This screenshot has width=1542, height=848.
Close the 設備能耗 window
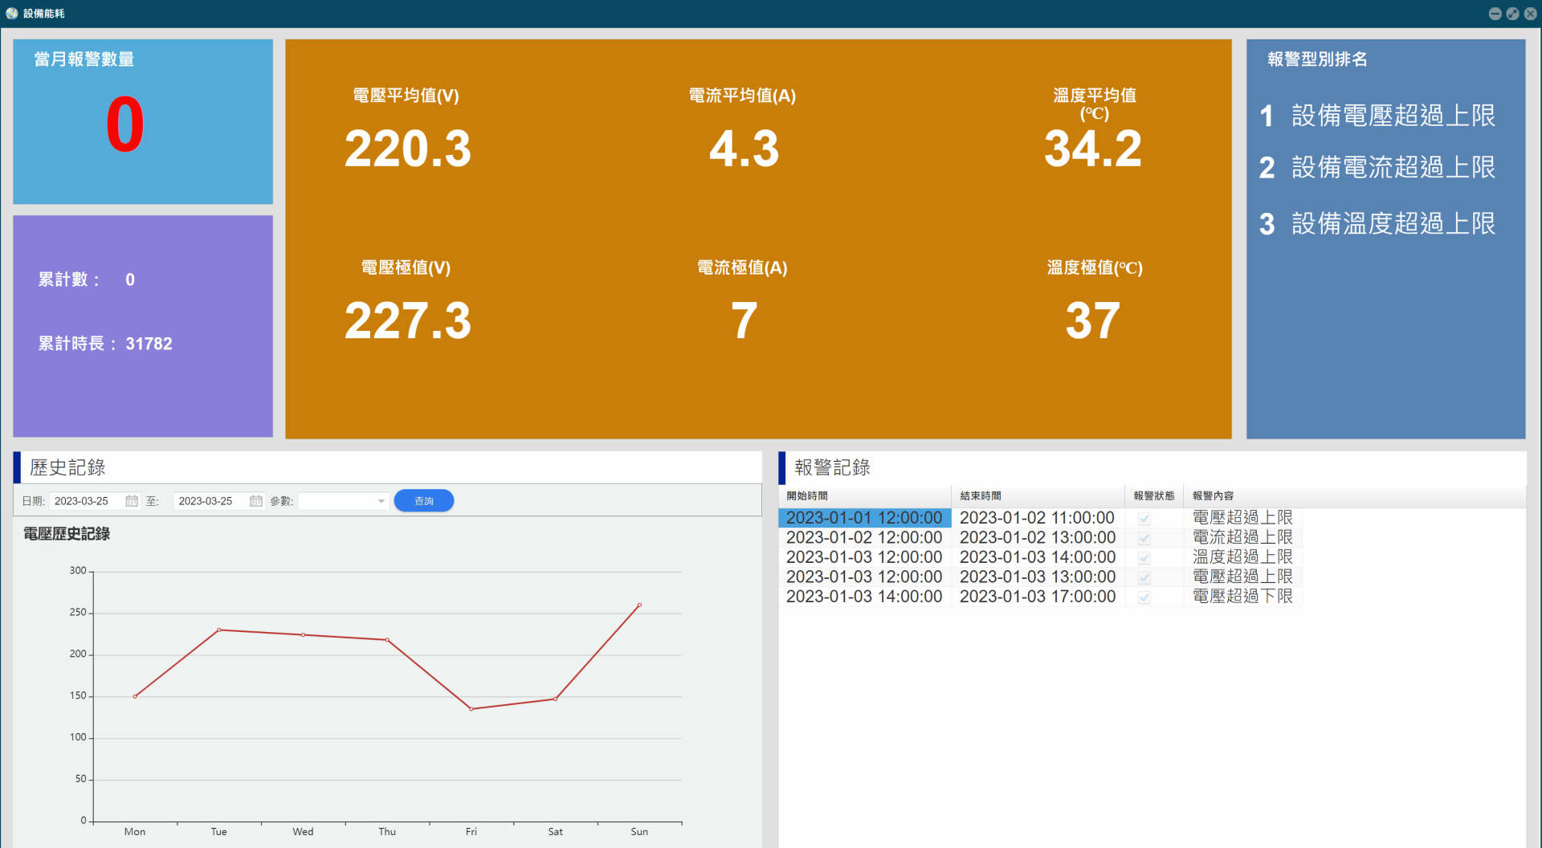[x=1530, y=14]
